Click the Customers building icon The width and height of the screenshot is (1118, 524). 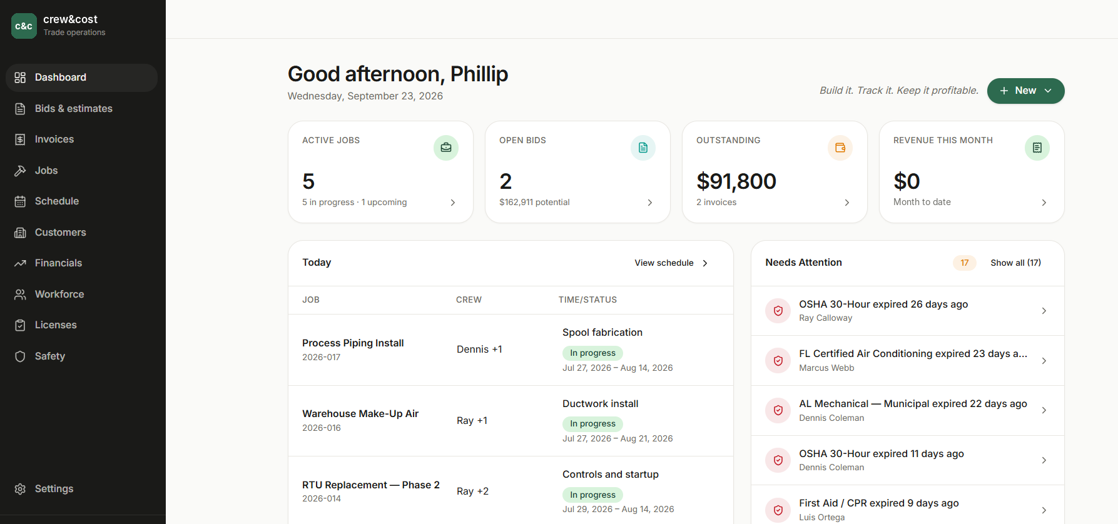(x=20, y=233)
